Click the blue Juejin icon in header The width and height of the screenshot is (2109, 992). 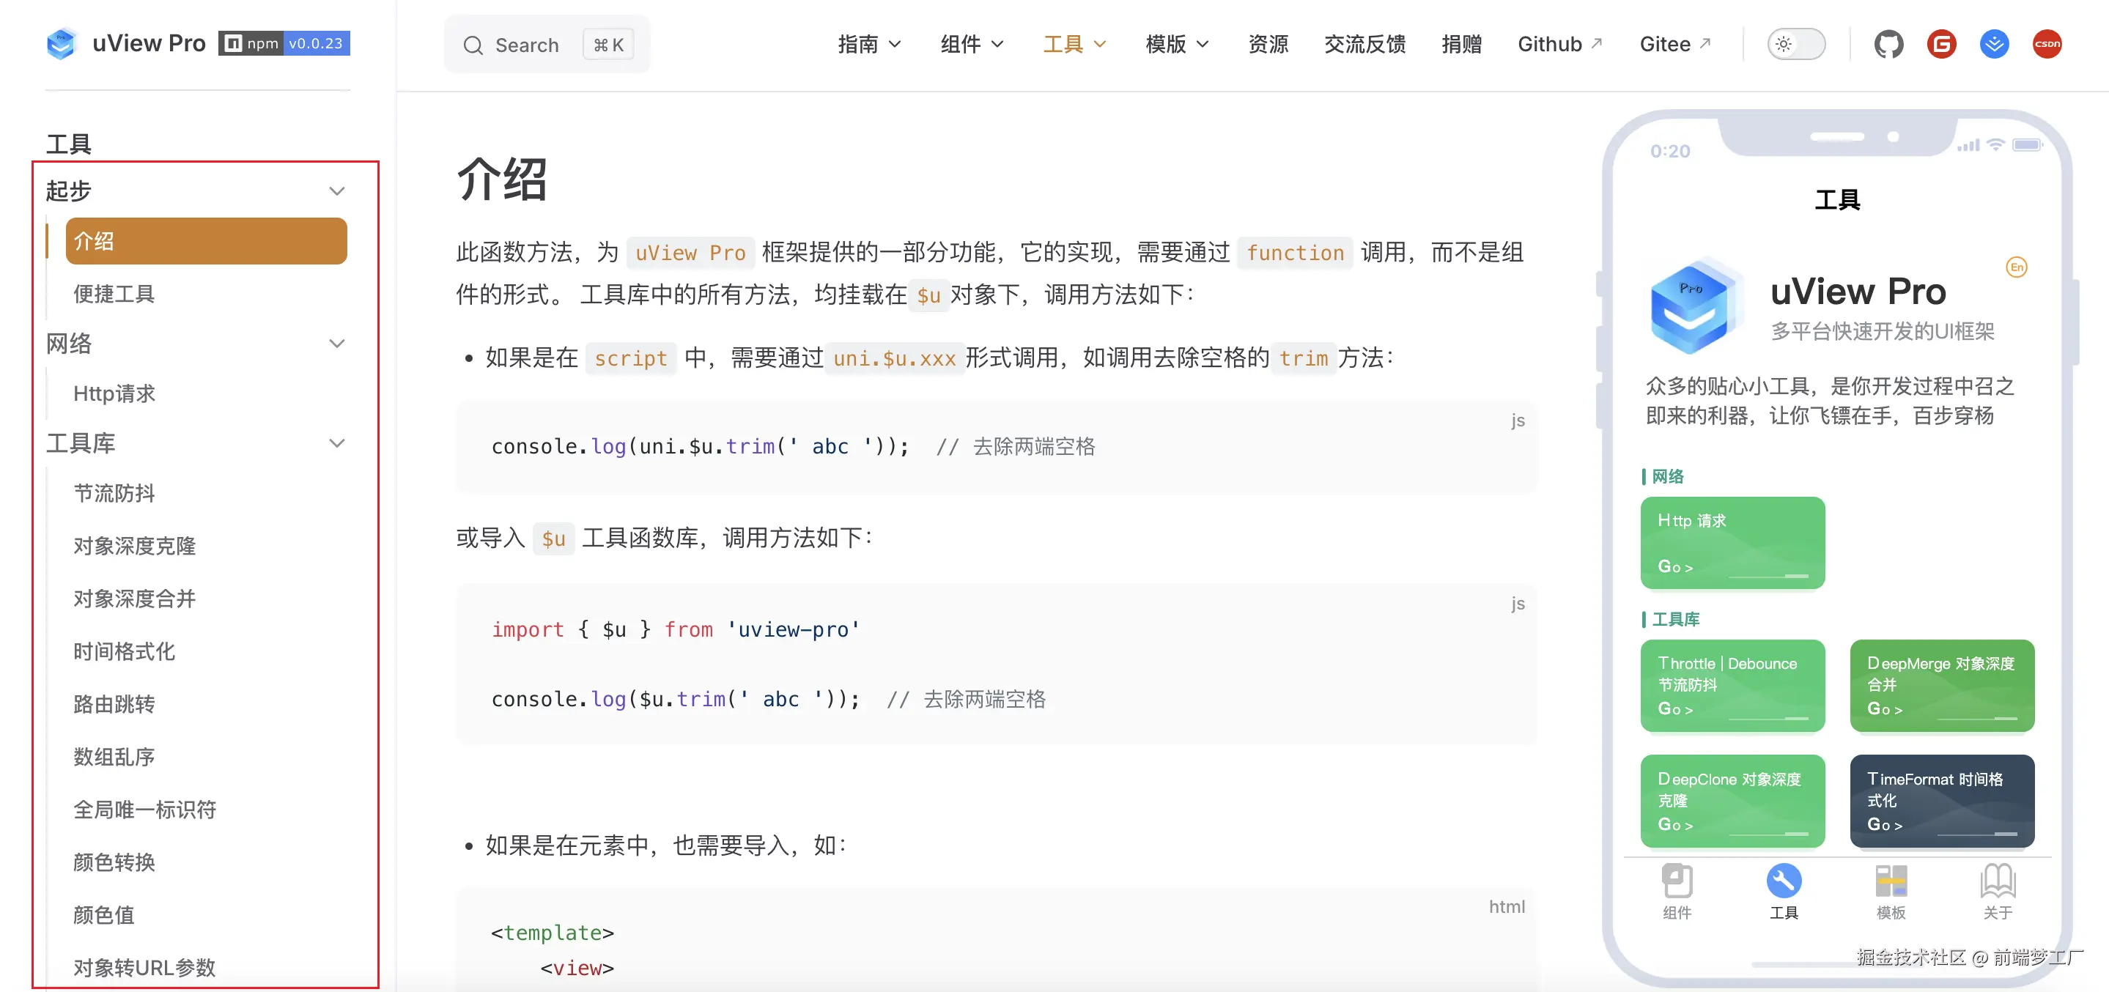(1995, 44)
